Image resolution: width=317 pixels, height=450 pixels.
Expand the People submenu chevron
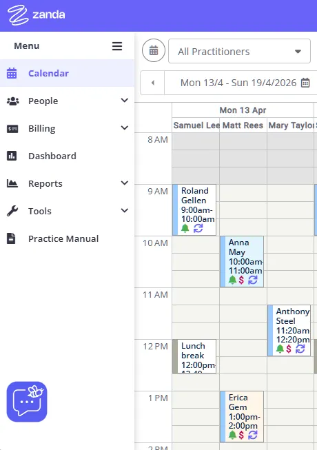[x=125, y=101]
